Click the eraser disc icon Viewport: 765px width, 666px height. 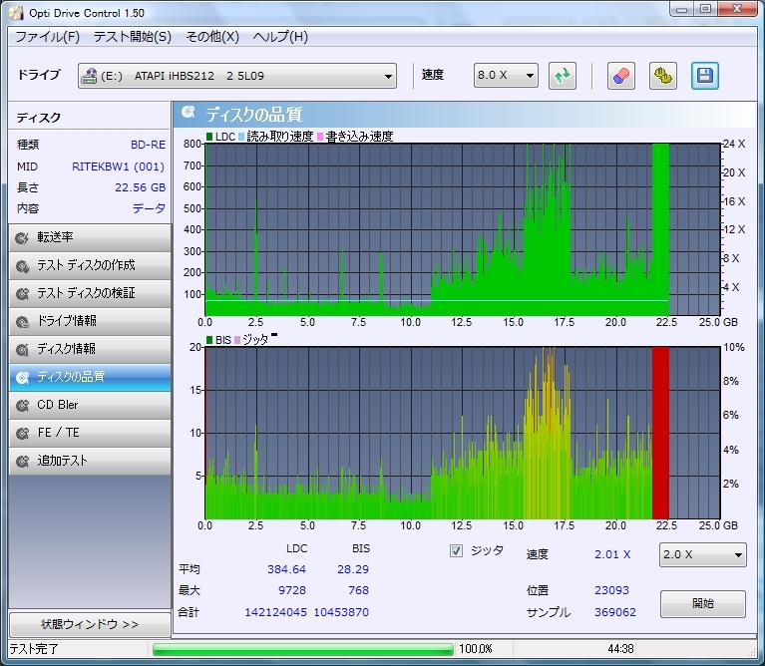click(619, 76)
